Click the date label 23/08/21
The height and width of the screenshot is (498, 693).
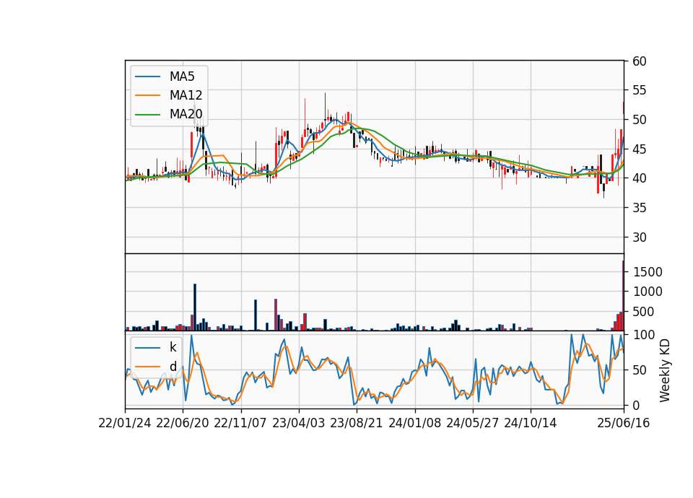356,424
